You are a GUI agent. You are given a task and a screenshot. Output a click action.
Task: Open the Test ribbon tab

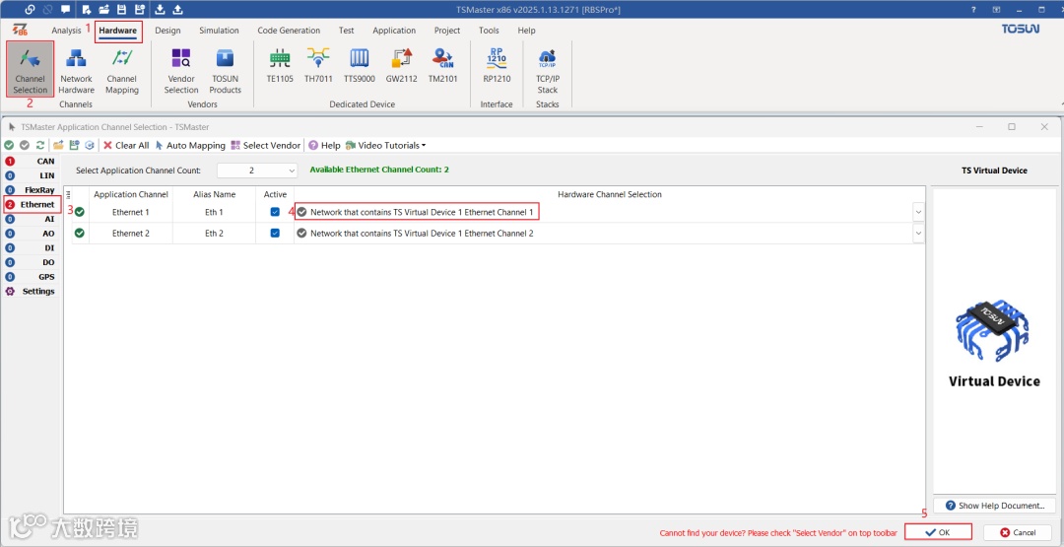point(347,31)
